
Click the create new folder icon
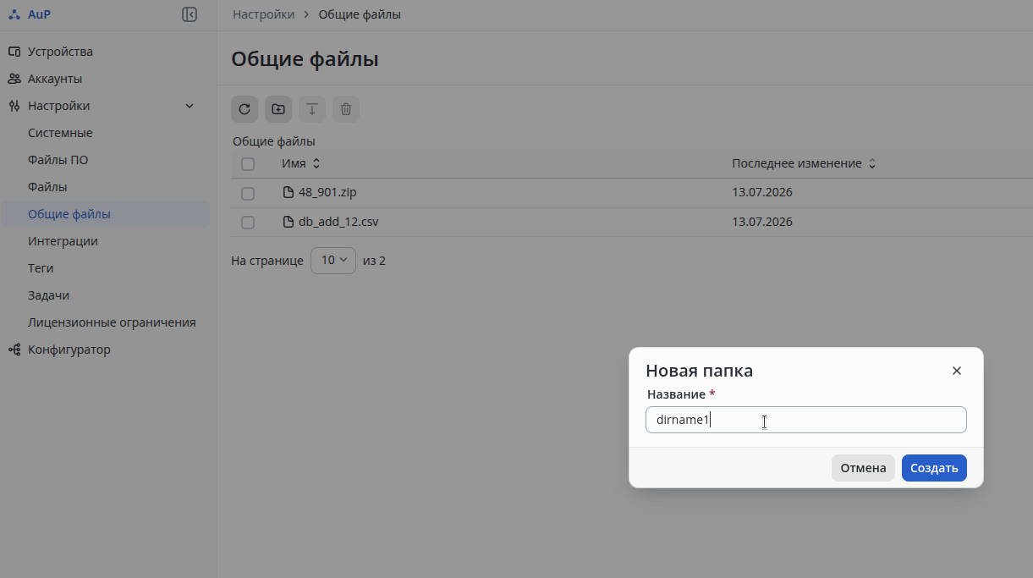pyautogui.click(x=278, y=109)
